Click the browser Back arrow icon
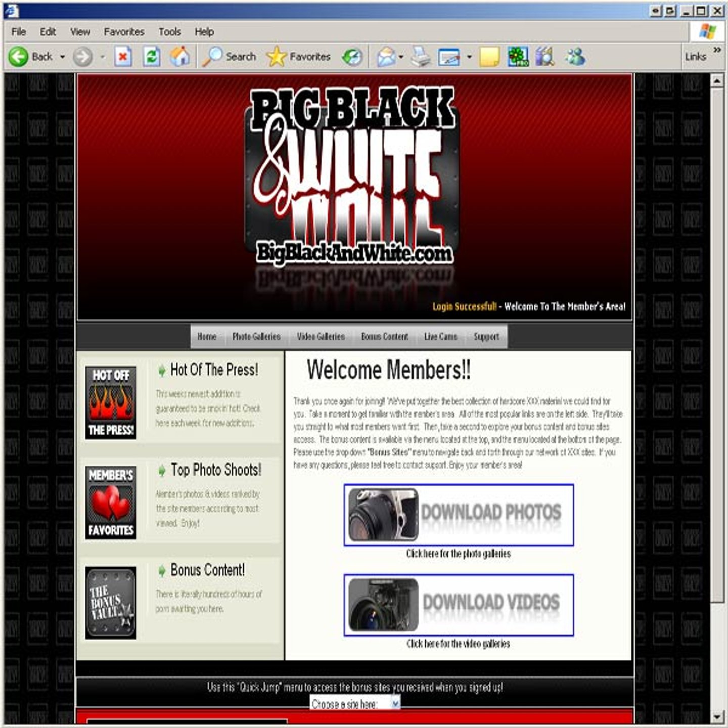Screen dimensions: 728x728 [19, 57]
